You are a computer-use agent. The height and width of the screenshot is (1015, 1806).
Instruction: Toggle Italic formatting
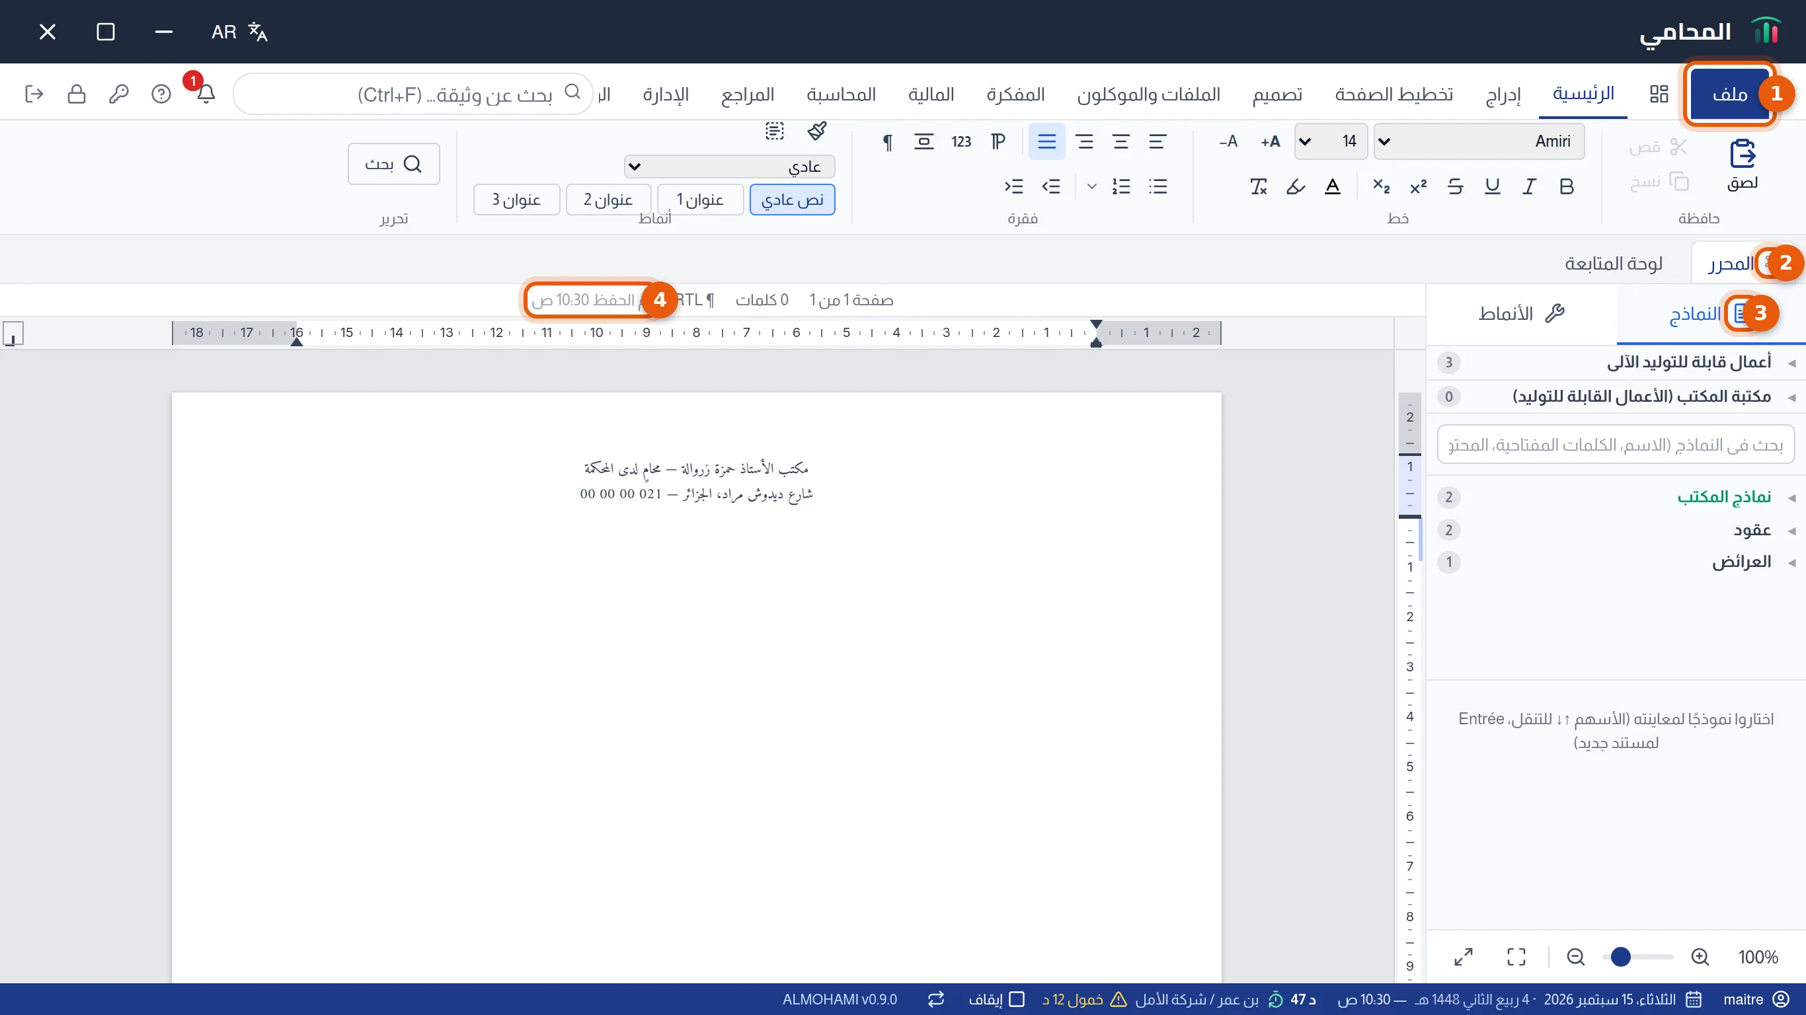pos(1529,186)
